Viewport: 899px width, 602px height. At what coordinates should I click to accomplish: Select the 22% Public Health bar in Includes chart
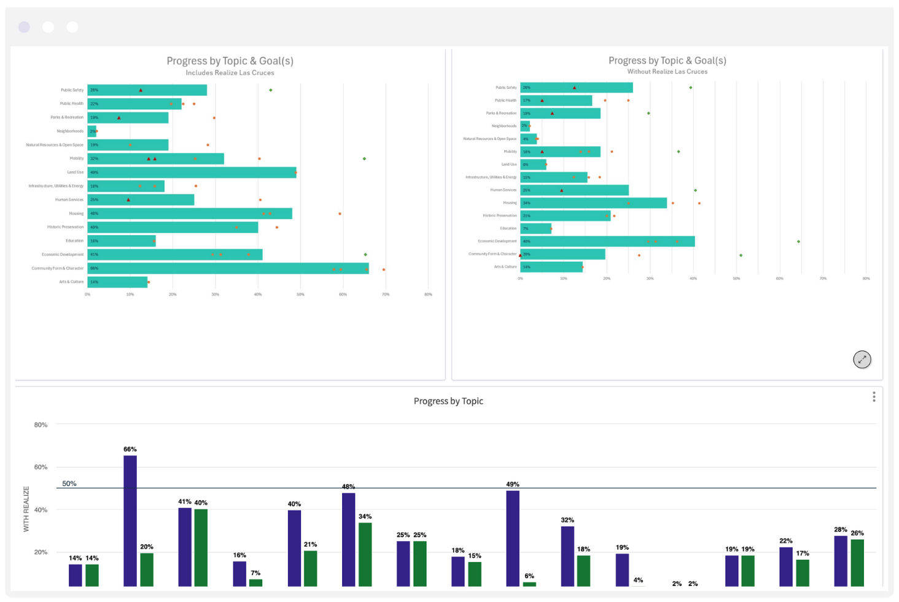coord(134,104)
